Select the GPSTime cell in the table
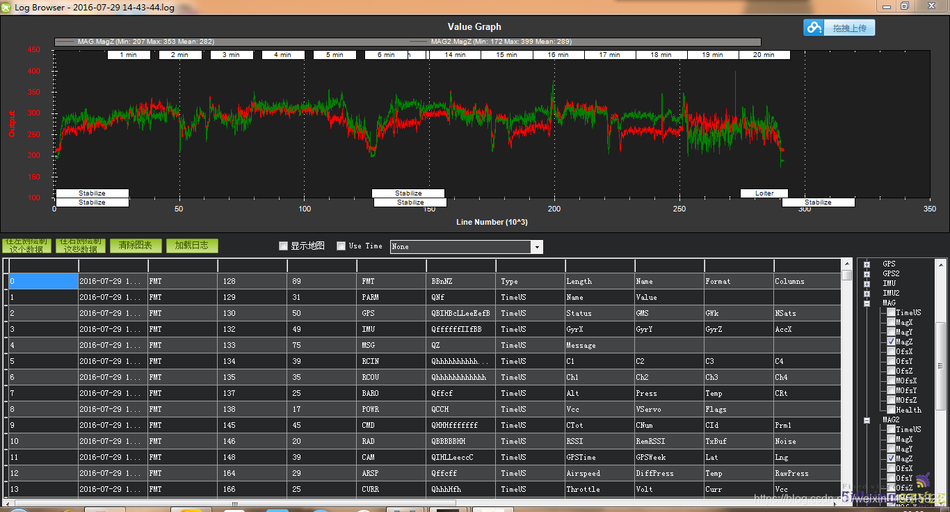The image size is (950, 512). (599, 457)
